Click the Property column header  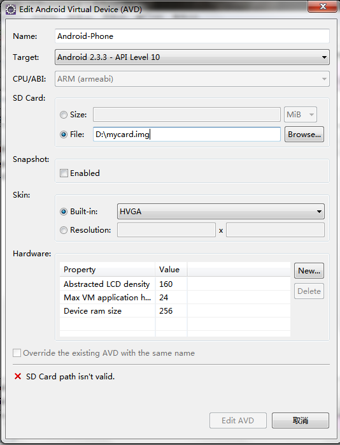click(x=108, y=269)
